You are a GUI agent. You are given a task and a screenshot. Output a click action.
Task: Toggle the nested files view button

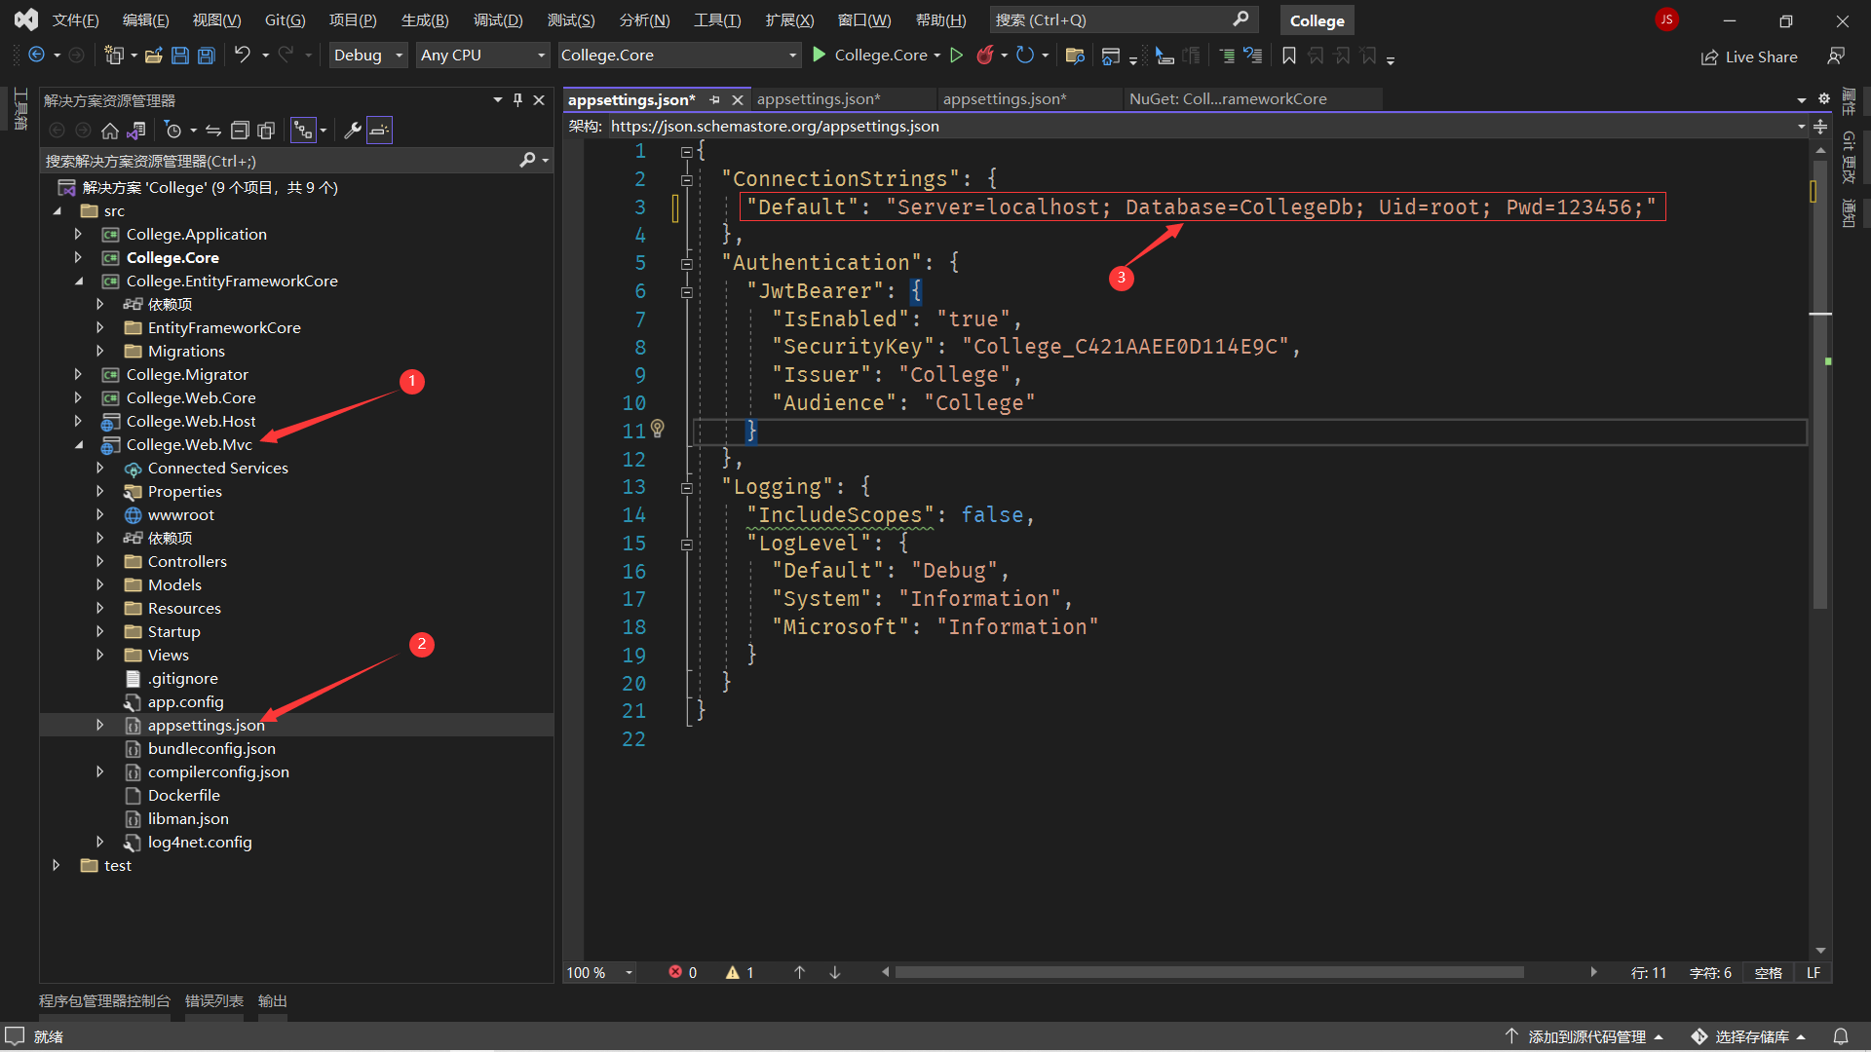tap(303, 130)
